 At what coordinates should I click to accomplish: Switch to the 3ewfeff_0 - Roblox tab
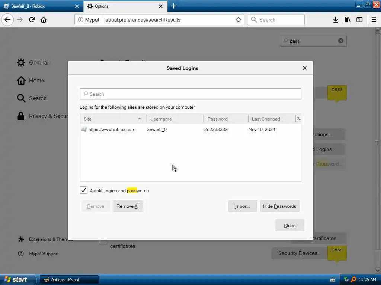point(41,6)
